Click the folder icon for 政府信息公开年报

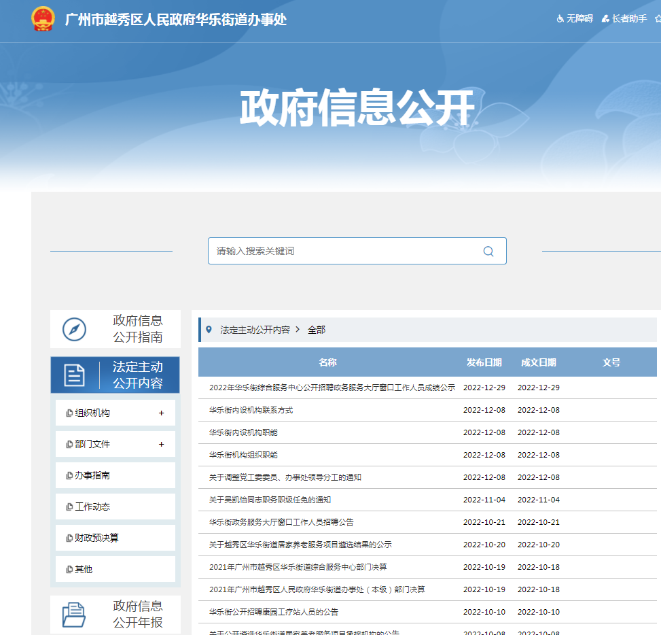coord(74,615)
